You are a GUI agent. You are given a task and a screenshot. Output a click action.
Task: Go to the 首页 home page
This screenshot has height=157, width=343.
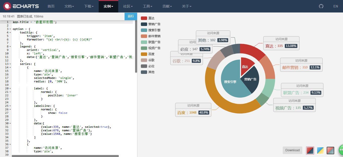tap(51, 6)
